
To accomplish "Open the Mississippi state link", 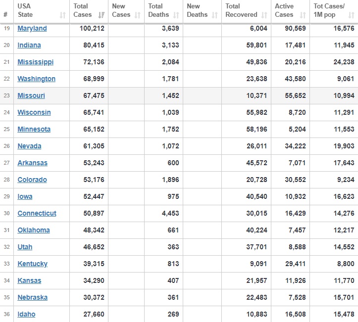I will [36, 62].
